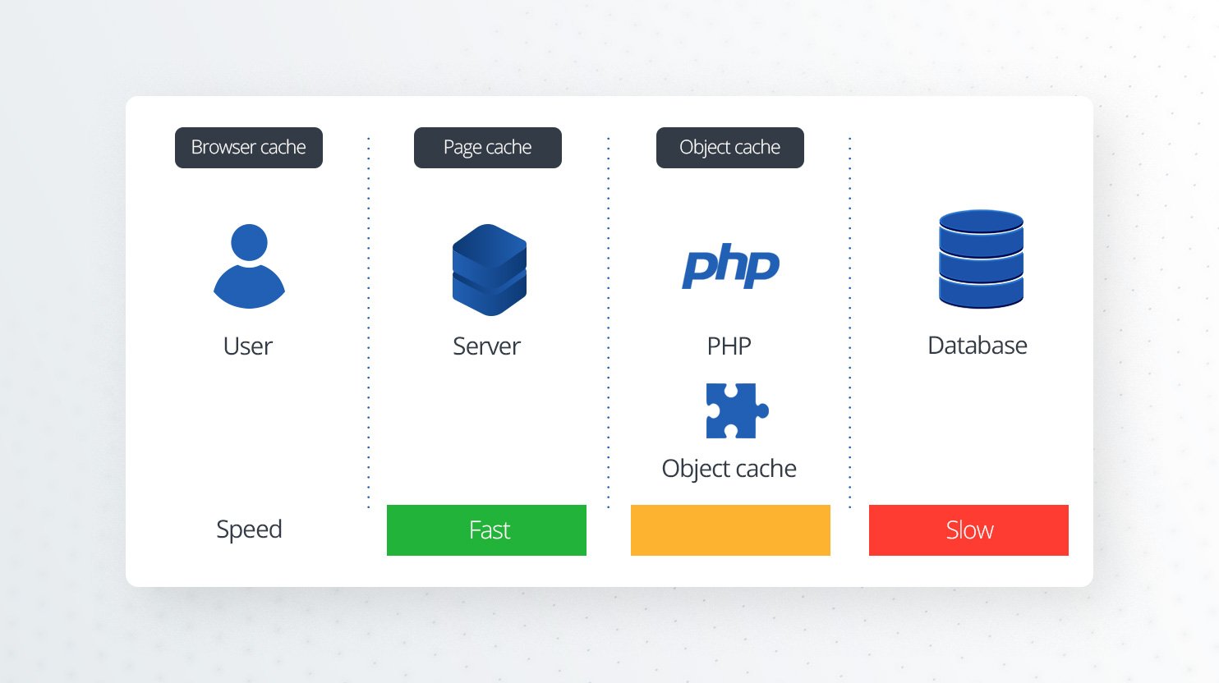Click the PHP logo

pos(730,265)
